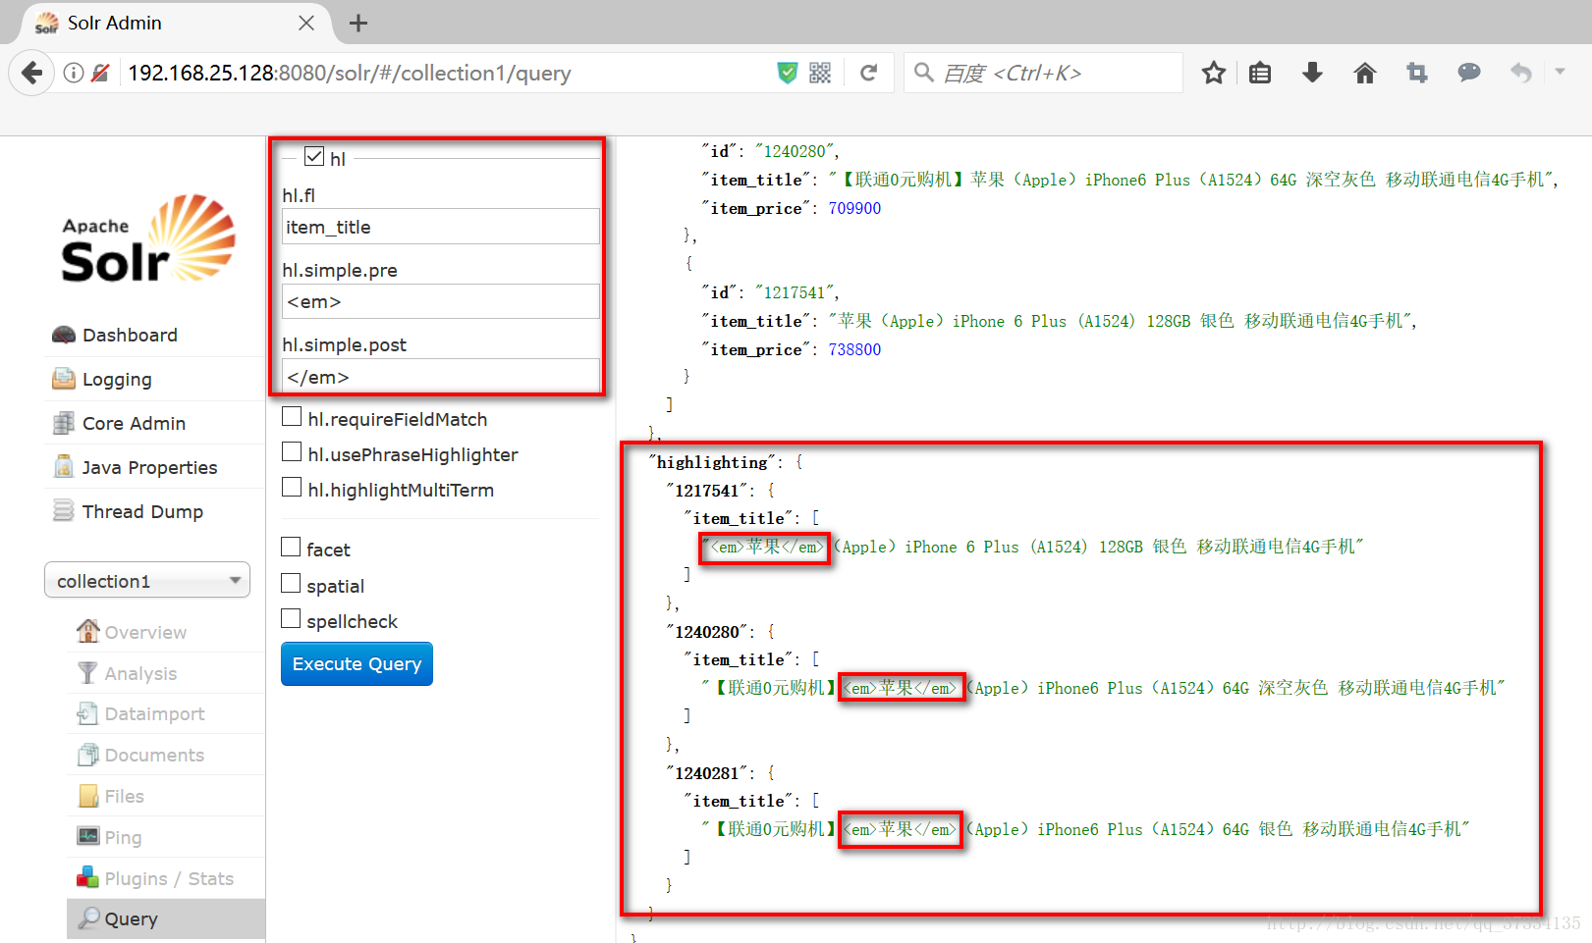Reload the page with the refresh icon
This screenshot has width=1592, height=943.
coord(869,73)
